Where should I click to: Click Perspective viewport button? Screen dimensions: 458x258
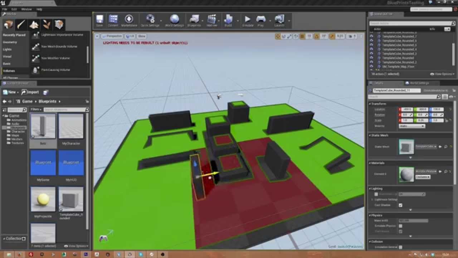pyautogui.click(x=112, y=36)
